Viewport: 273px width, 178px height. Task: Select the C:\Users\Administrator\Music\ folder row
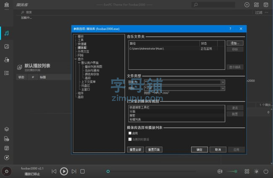(x=176, y=49)
